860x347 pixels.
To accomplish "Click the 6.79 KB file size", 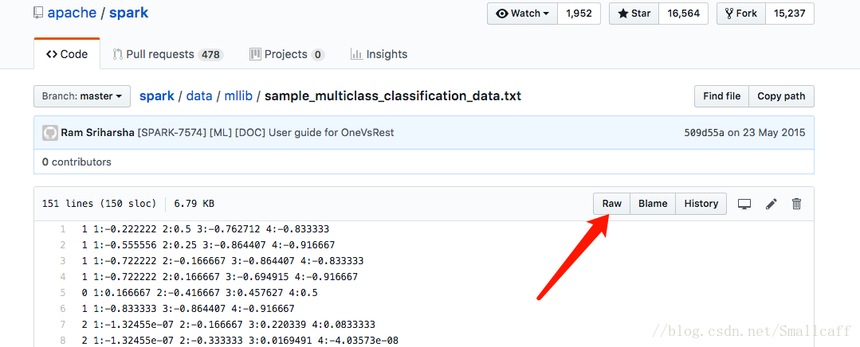I will (194, 204).
